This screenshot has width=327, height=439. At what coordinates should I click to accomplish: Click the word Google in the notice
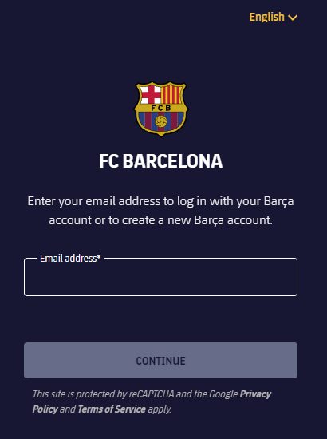tap(223, 394)
